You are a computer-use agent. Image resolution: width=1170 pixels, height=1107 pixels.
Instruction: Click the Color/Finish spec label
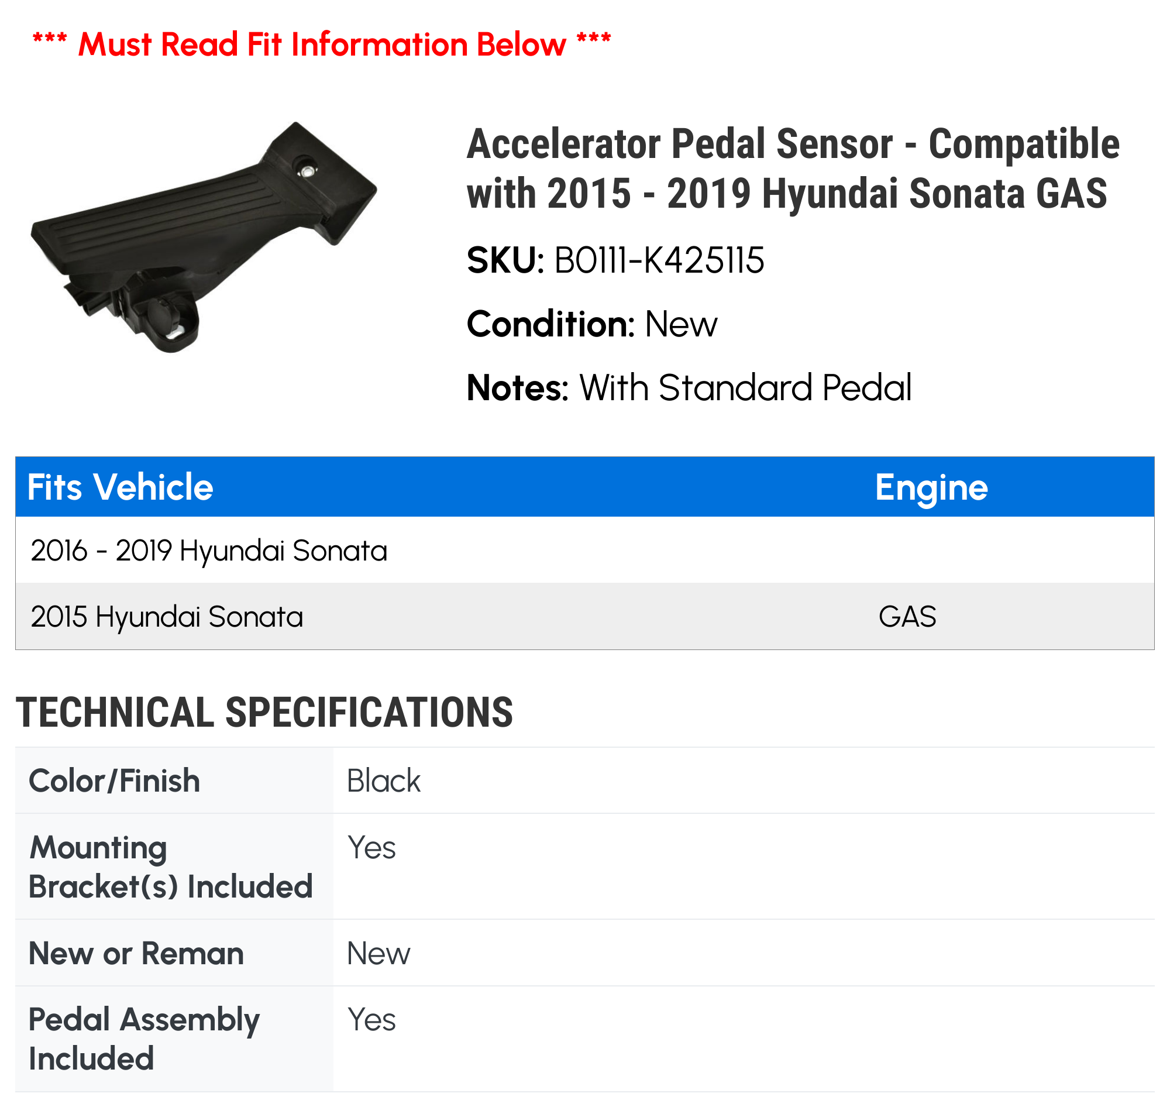coord(115,781)
